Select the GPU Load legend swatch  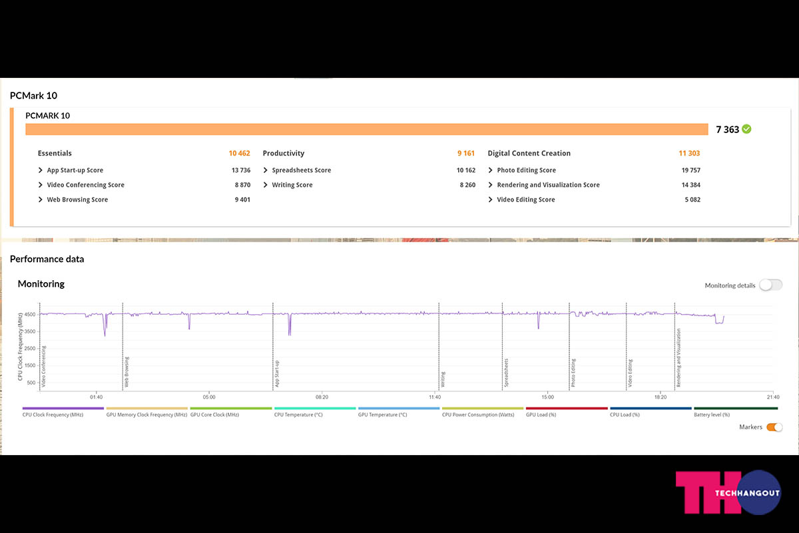(x=567, y=409)
